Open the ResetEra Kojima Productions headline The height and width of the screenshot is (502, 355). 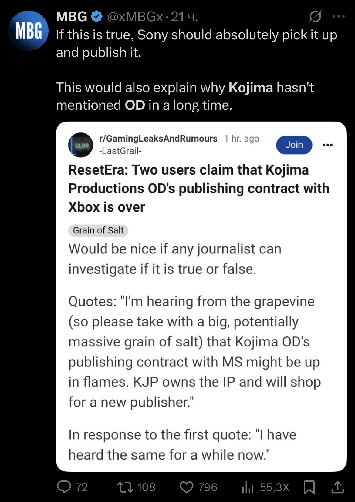[199, 189]
